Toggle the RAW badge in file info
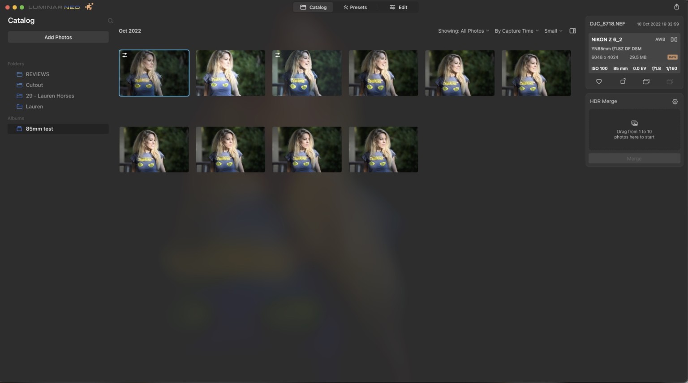 (x=673, y=57)
